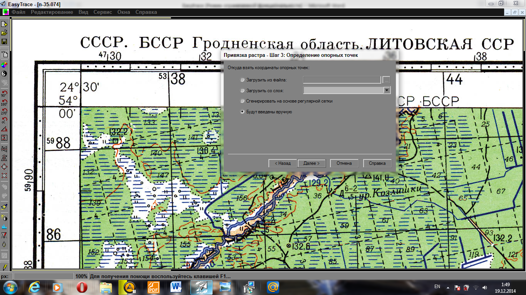Click the XY raster registration icon

4,54
